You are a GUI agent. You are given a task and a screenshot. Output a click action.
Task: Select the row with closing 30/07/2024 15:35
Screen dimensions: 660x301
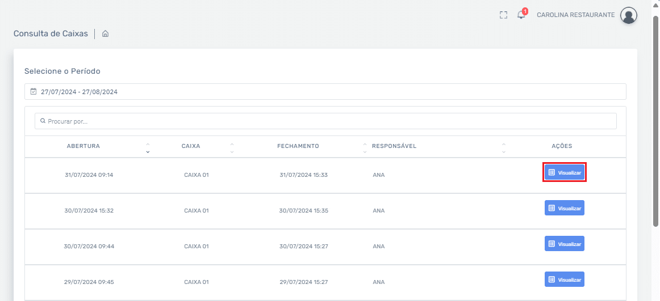point(303,211)
